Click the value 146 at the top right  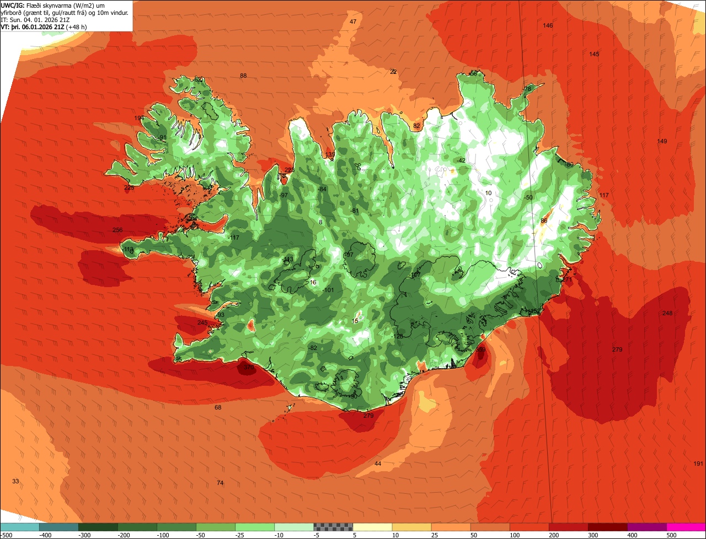tap(548, 25)
